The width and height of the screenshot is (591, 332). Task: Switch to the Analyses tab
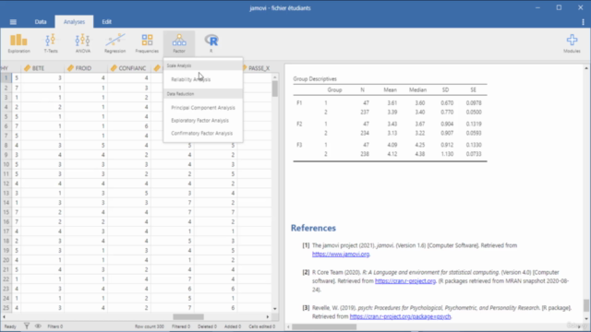(x=74, y=22)
